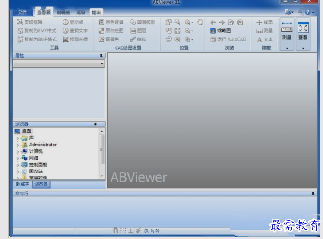Toggle the 缩略图 thumbnails panel
This screenshot has width=323, height=239.
pos(220,31)
